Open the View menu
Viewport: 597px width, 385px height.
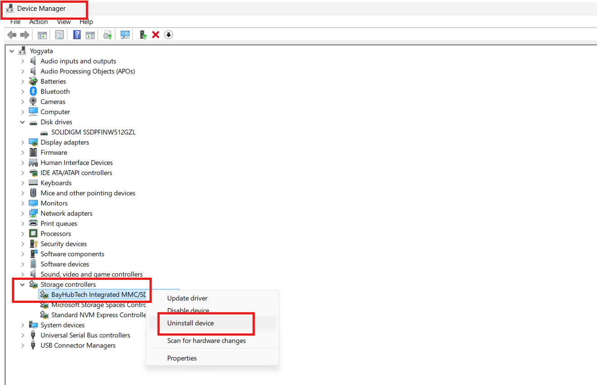click(x=64, y=21)
